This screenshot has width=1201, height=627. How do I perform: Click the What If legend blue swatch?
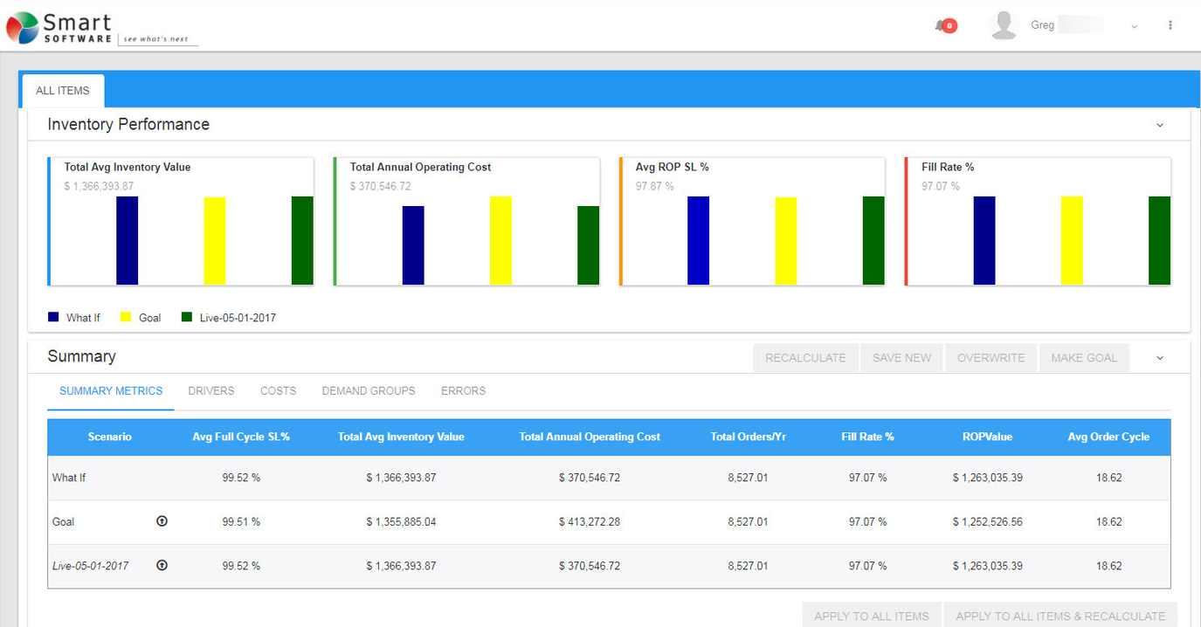tap(53, 317)
